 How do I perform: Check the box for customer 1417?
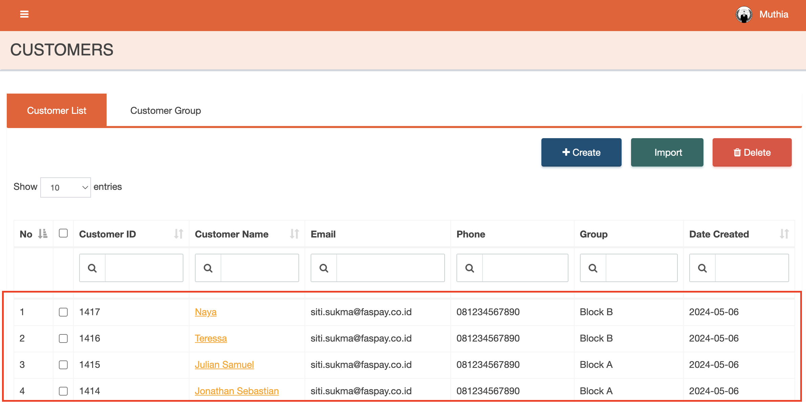coord(63,312)
